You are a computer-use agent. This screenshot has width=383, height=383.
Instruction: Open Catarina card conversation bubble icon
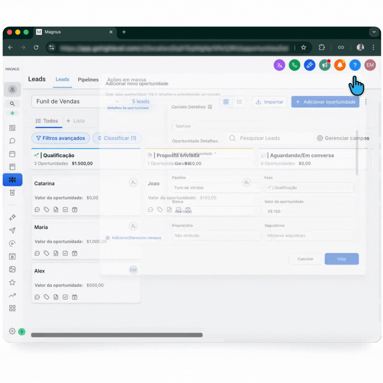tap(37, 209)
